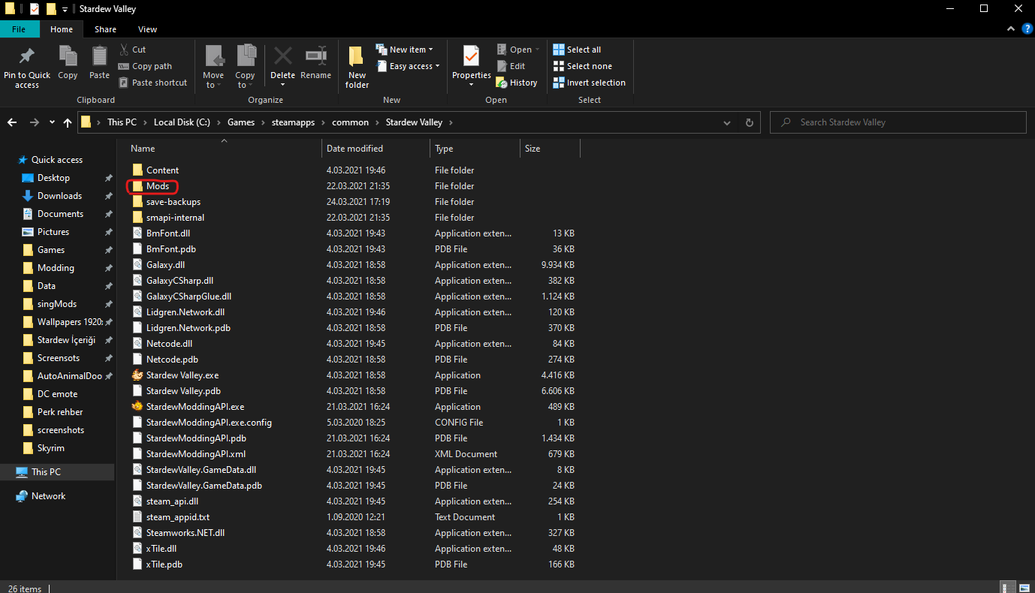The width and height of the screenshot is (1035, 593).
Task: Click Select none in the ribbon
Action: (582, 66)
